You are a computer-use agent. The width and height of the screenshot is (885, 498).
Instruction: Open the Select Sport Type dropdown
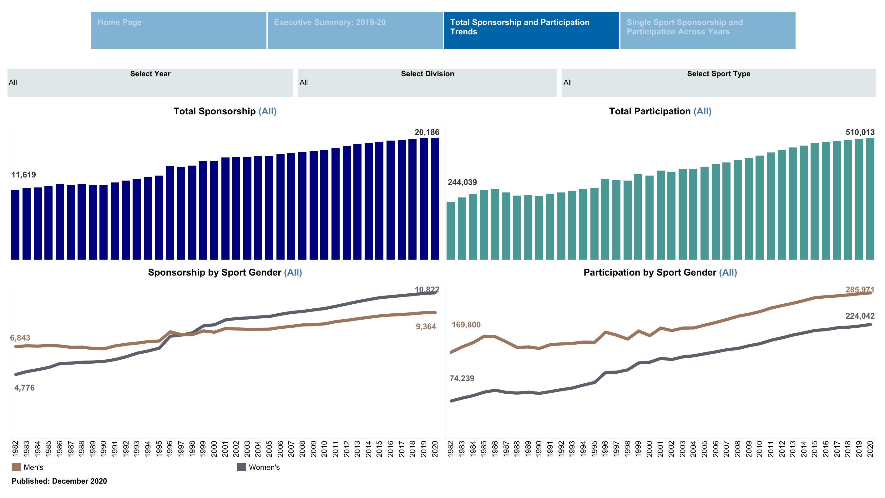(718, 83)
